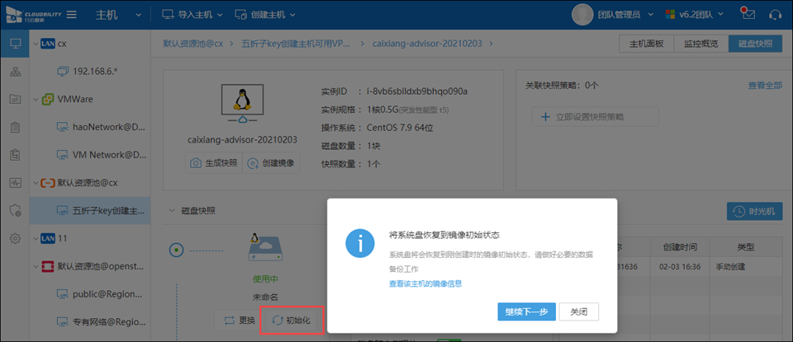Click the headset support icon
Viewport: 793px width, 342px height.
[775, 15]
